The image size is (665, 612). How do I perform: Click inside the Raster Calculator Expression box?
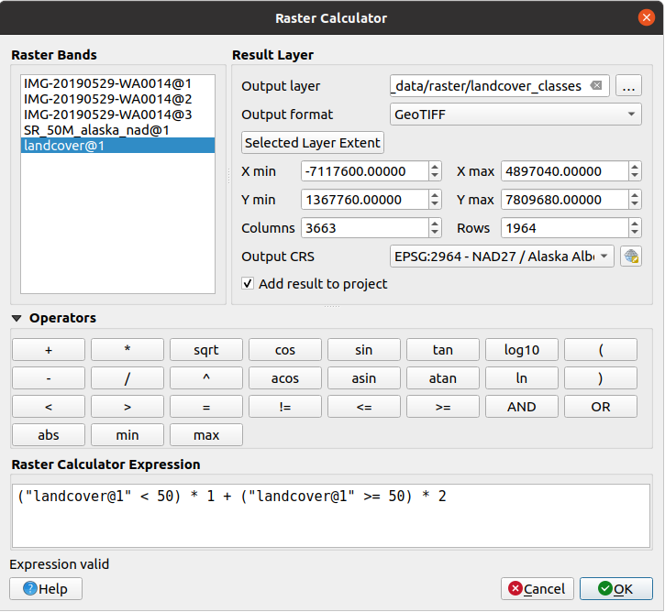[332, 515]
